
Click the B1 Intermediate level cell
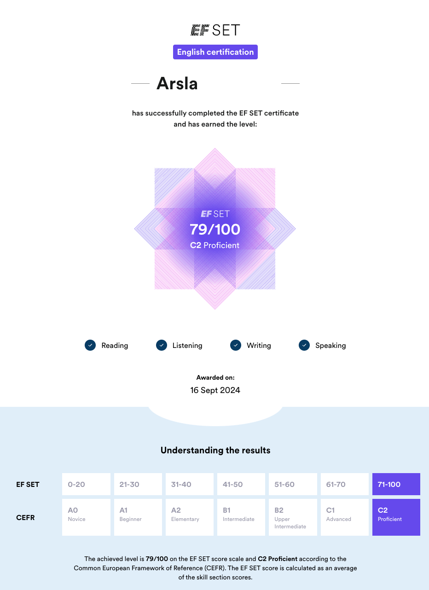(241, 517)
